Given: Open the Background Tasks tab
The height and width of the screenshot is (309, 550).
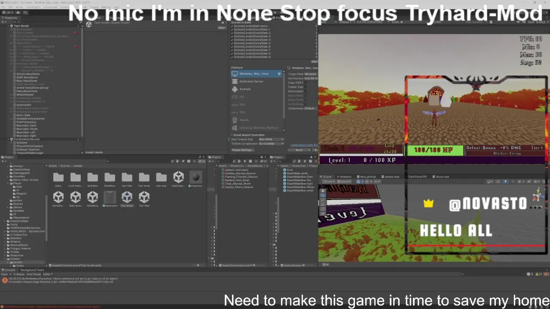Looking at the screenshot, I should [32, 270].
